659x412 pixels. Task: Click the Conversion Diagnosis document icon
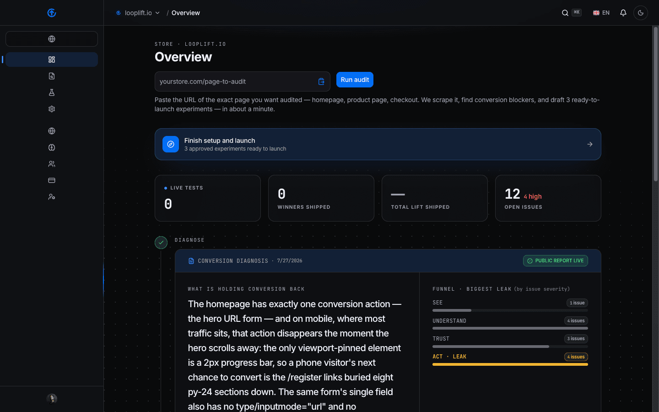191,261
